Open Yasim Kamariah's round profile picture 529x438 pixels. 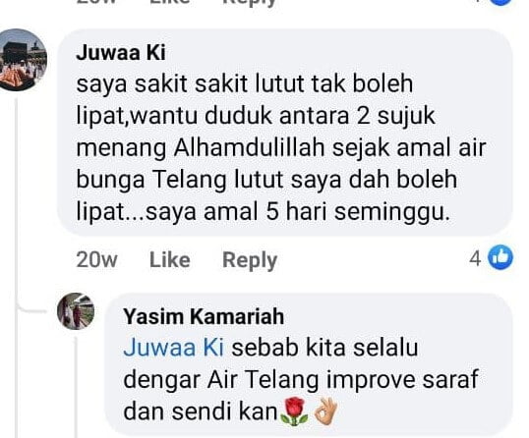pyautogui.click(x=76, y=311)
